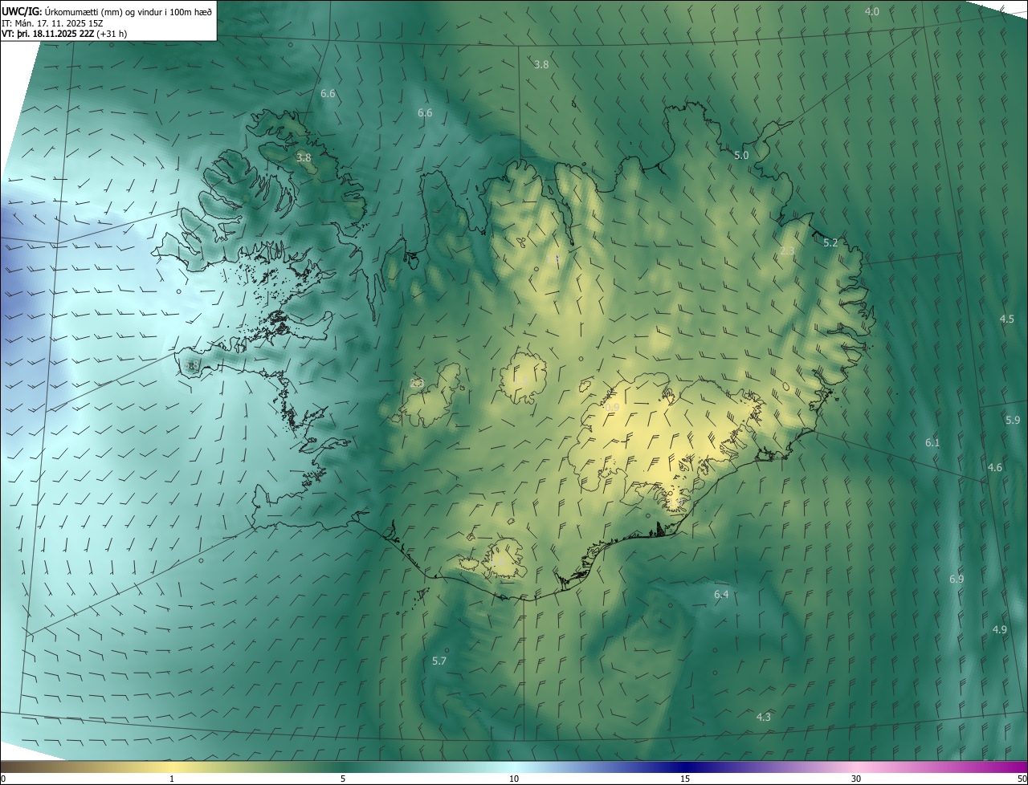Click the 4.0 value label on the map
Image resolution: width=1028 pixels, height=785 pixels.
(871, 11)
